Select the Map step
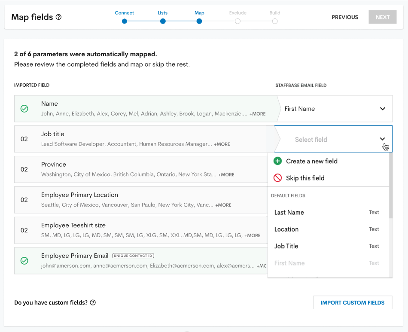Viewport: 408px width, 332px height. tap(199, 17)
